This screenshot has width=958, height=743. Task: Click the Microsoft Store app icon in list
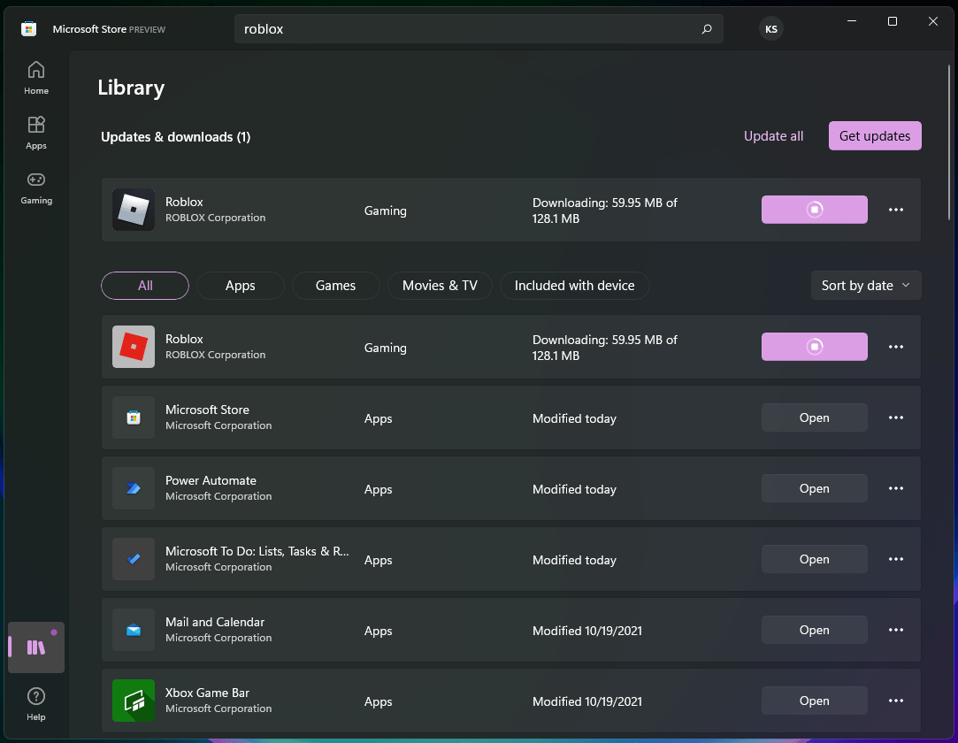134,417
